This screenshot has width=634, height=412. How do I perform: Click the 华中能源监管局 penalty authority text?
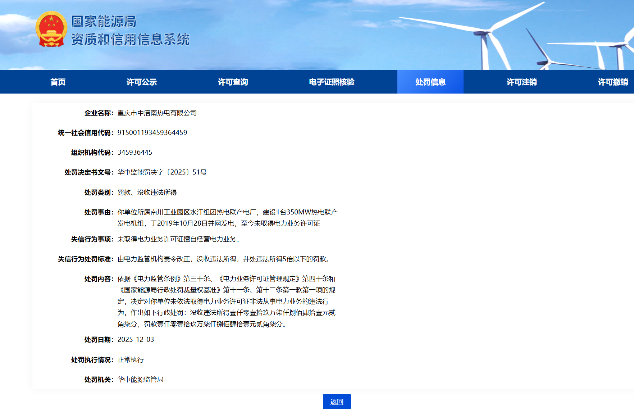(x=140, y=380)
